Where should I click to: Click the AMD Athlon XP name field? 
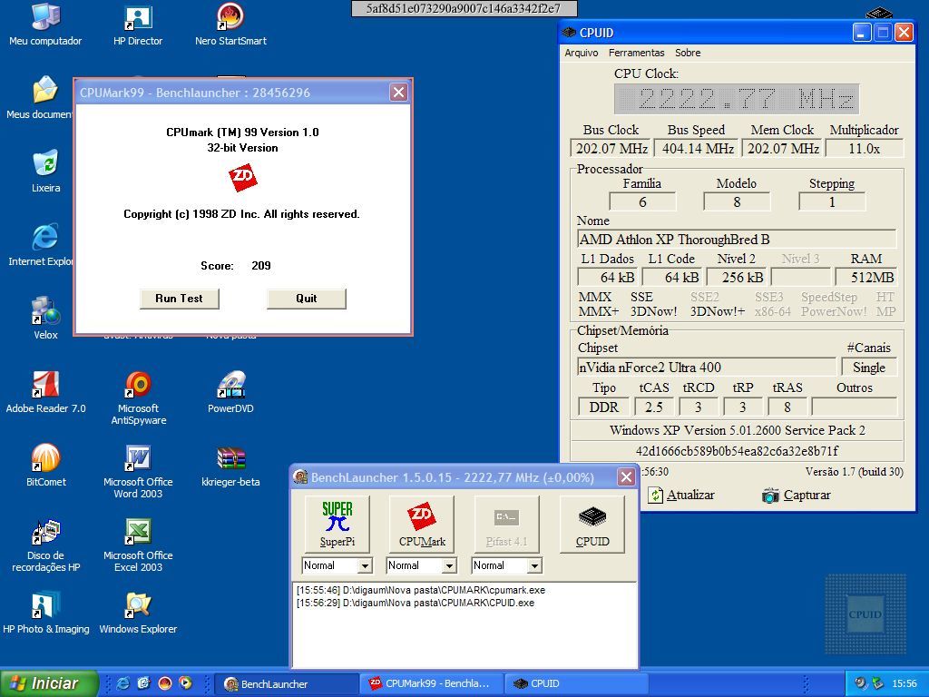point(737,240)
